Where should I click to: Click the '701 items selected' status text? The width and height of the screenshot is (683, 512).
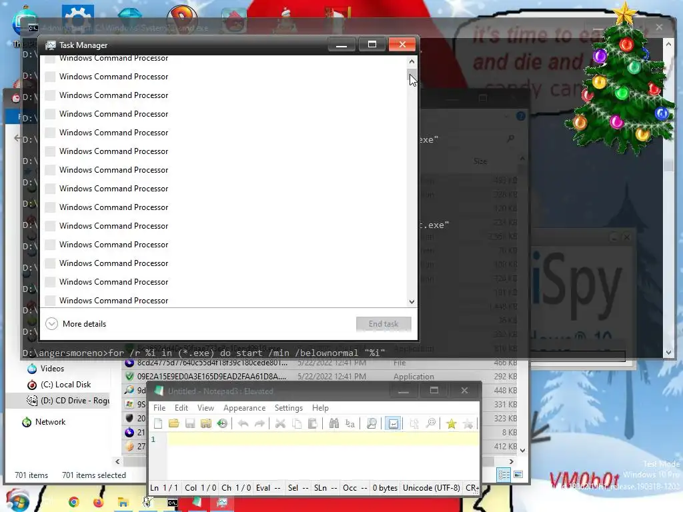point(93,475)
